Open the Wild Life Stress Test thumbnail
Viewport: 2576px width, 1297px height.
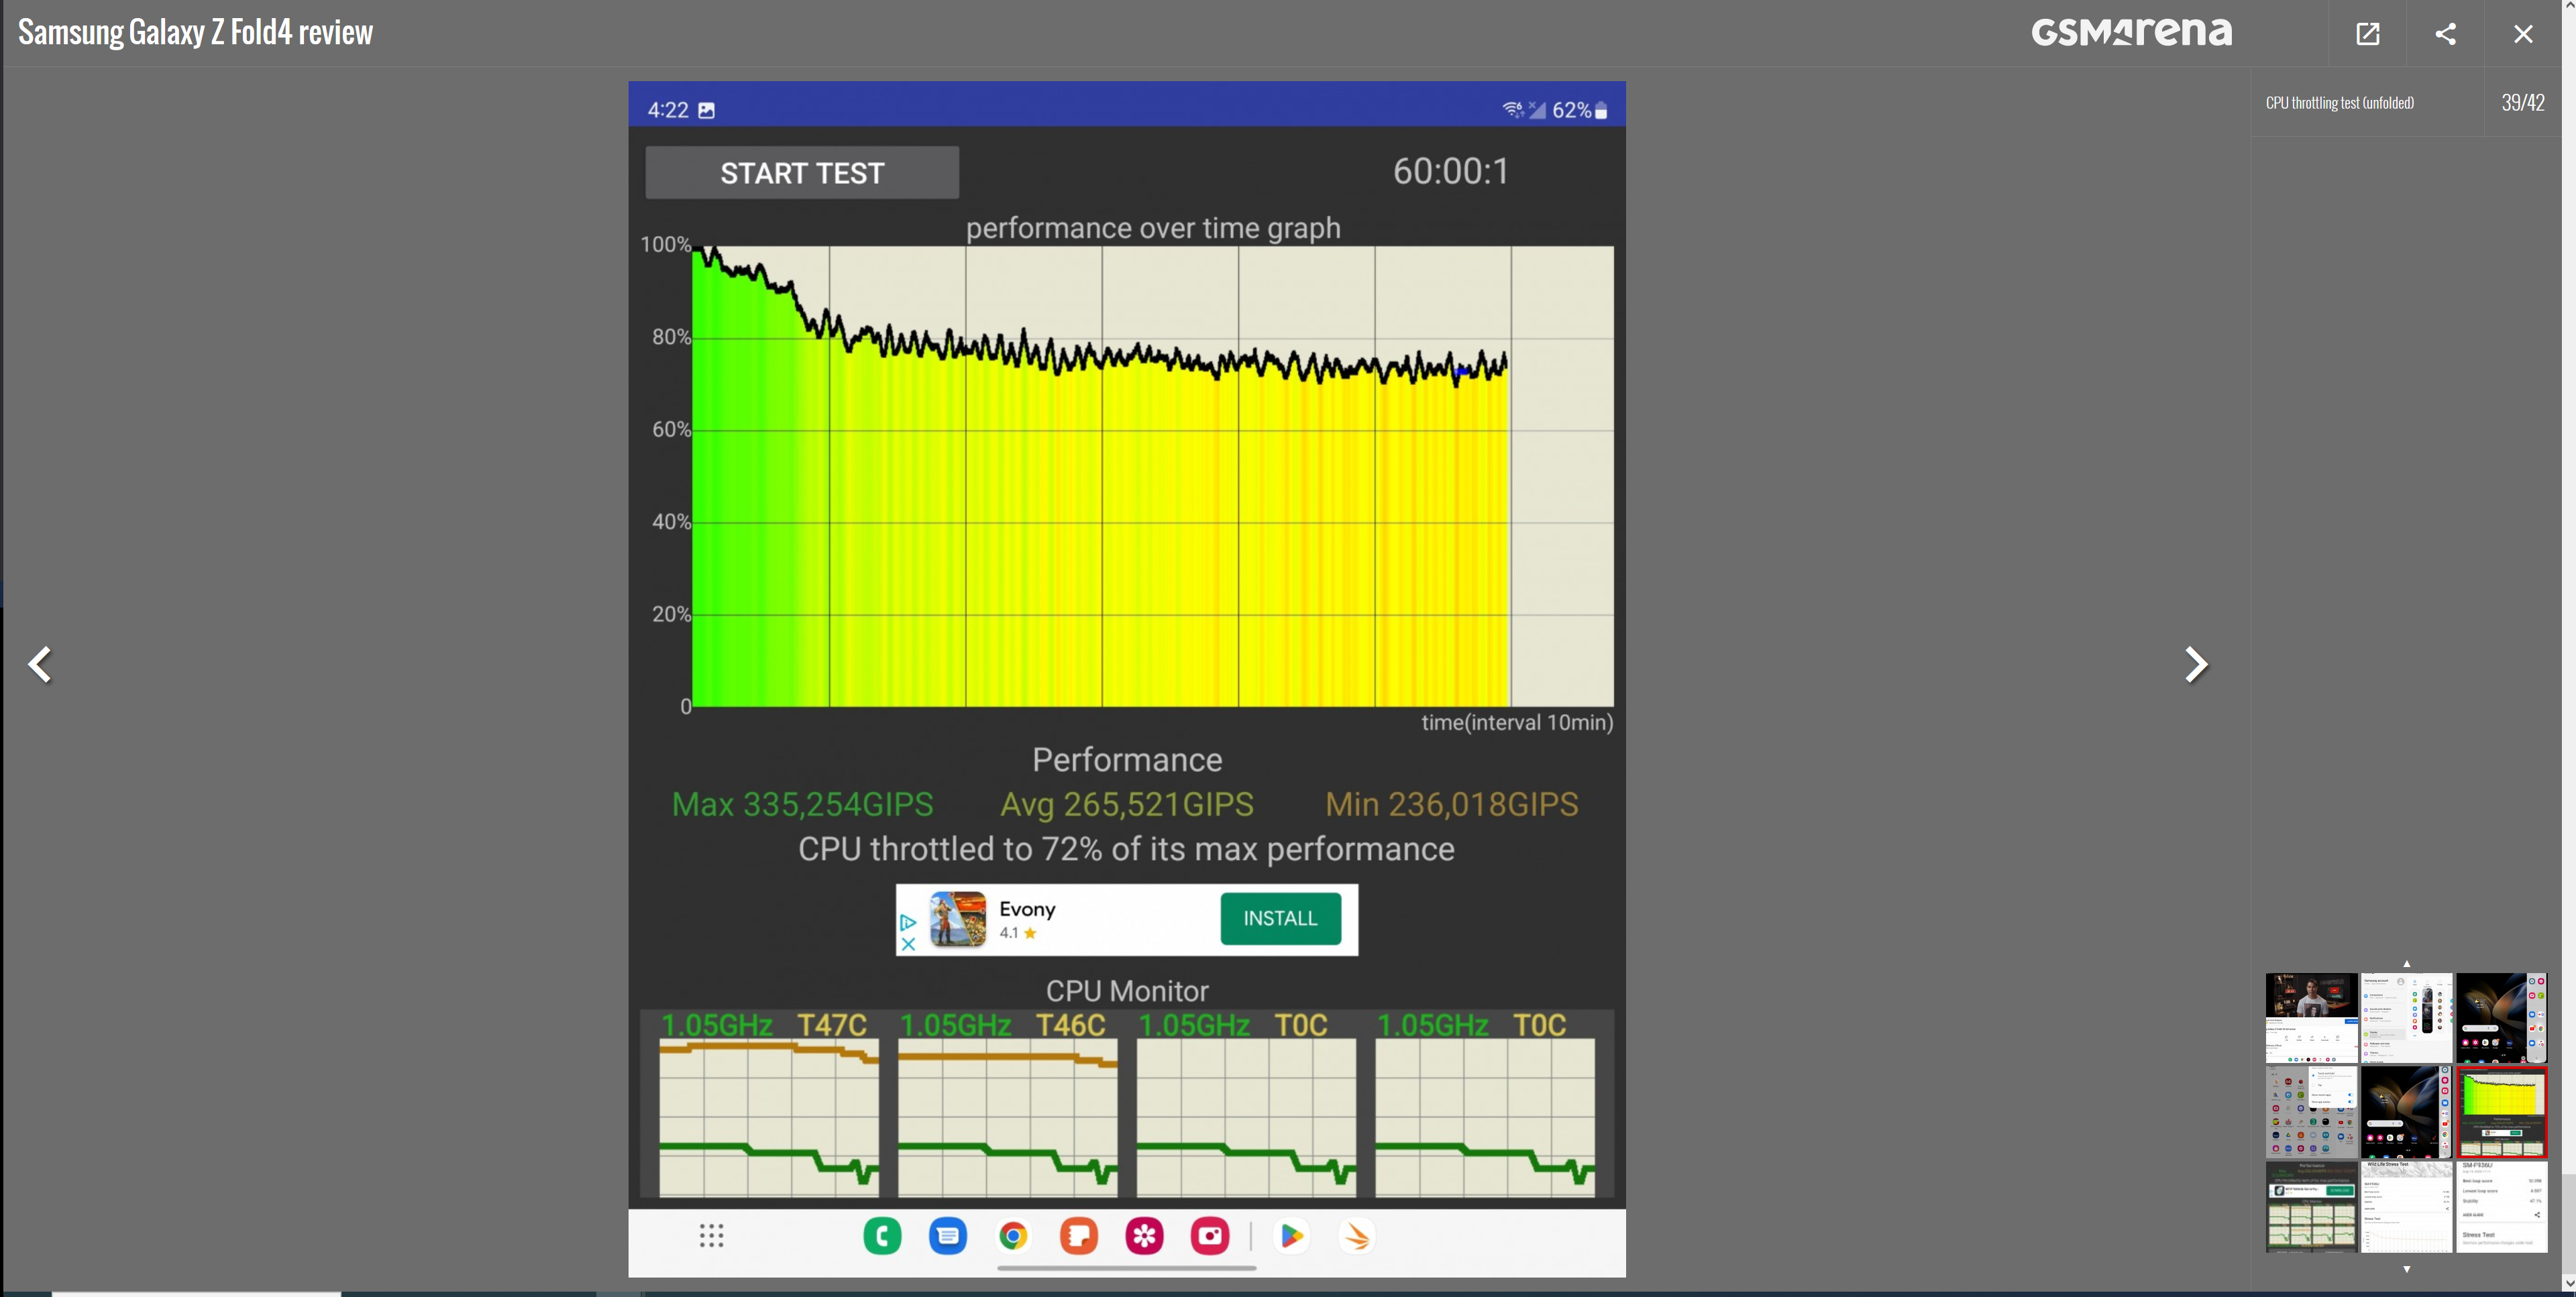pos(2406,1207)
